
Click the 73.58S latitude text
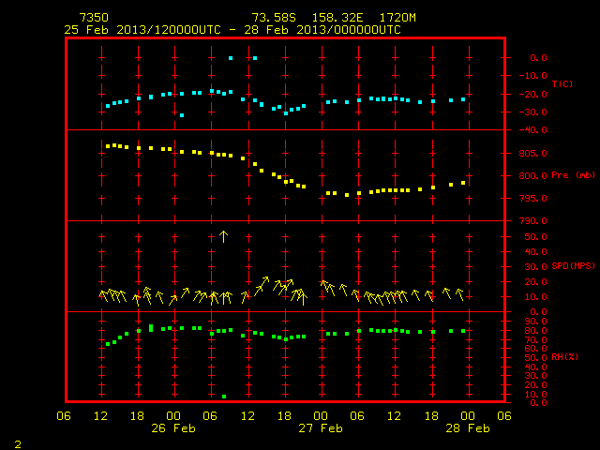(274, 18)
